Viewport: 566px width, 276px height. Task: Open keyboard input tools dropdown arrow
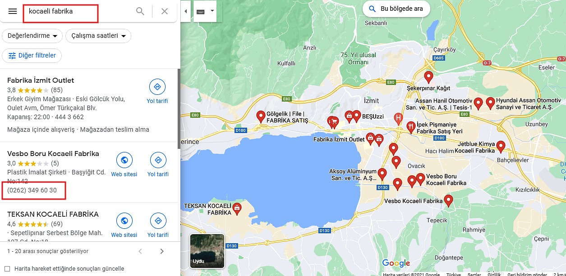coord(212,11)
